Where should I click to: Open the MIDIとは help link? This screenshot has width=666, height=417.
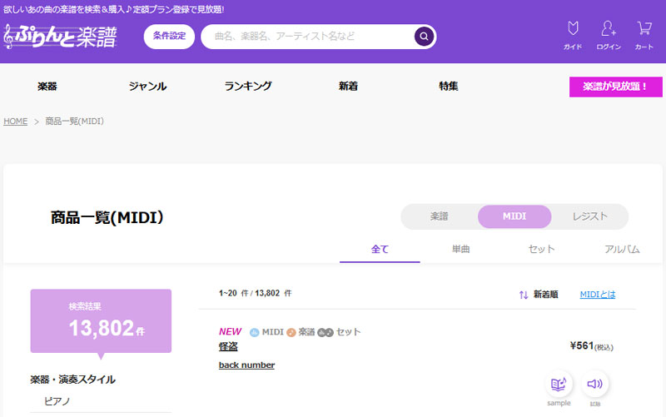598,295
